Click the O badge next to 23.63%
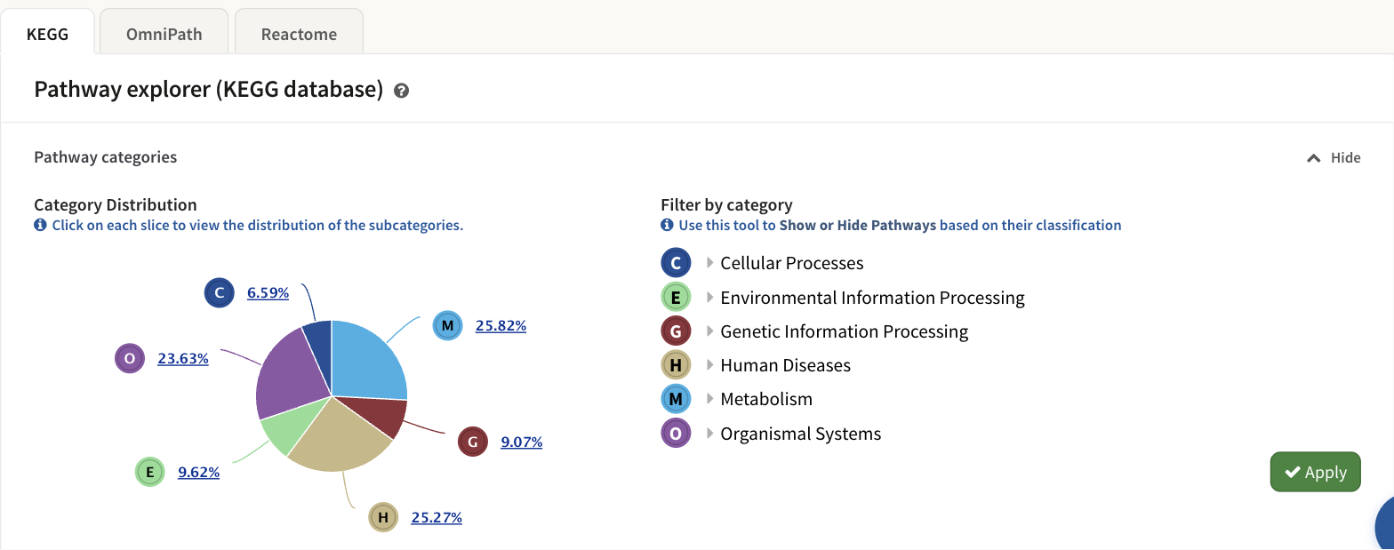The image size is (1394, 550). (129, 359)
